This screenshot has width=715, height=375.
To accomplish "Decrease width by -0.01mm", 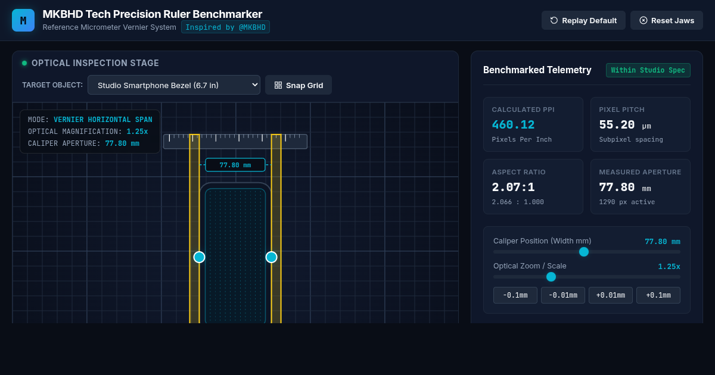I will 563,295.
